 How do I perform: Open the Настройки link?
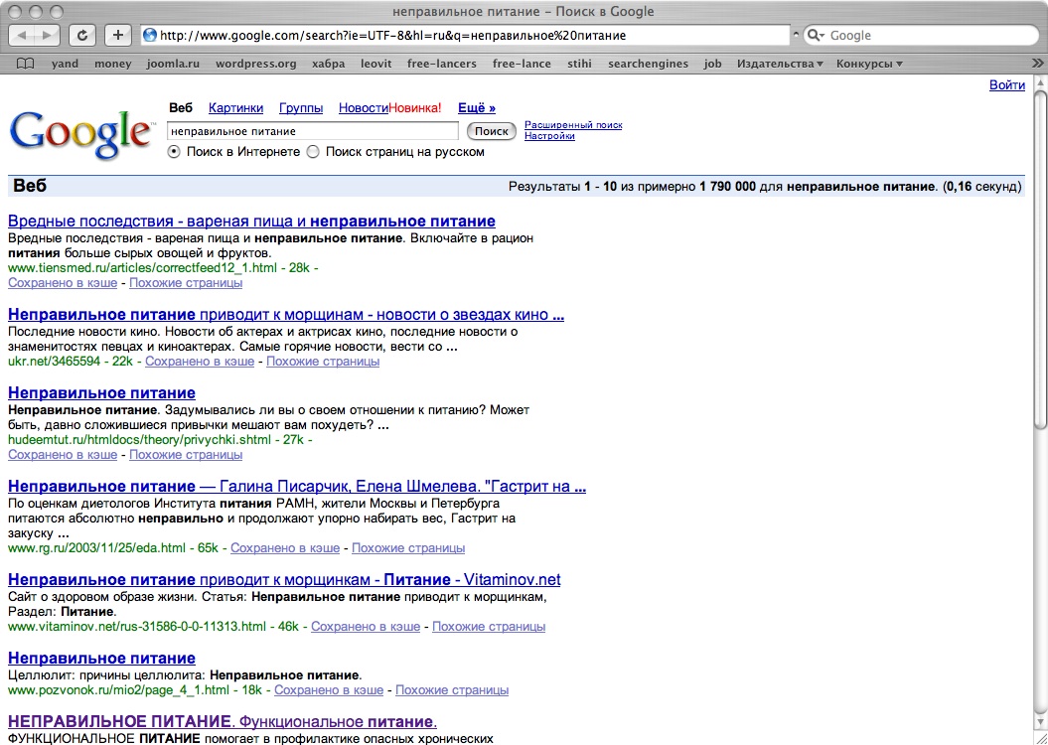tap(549, 136)
